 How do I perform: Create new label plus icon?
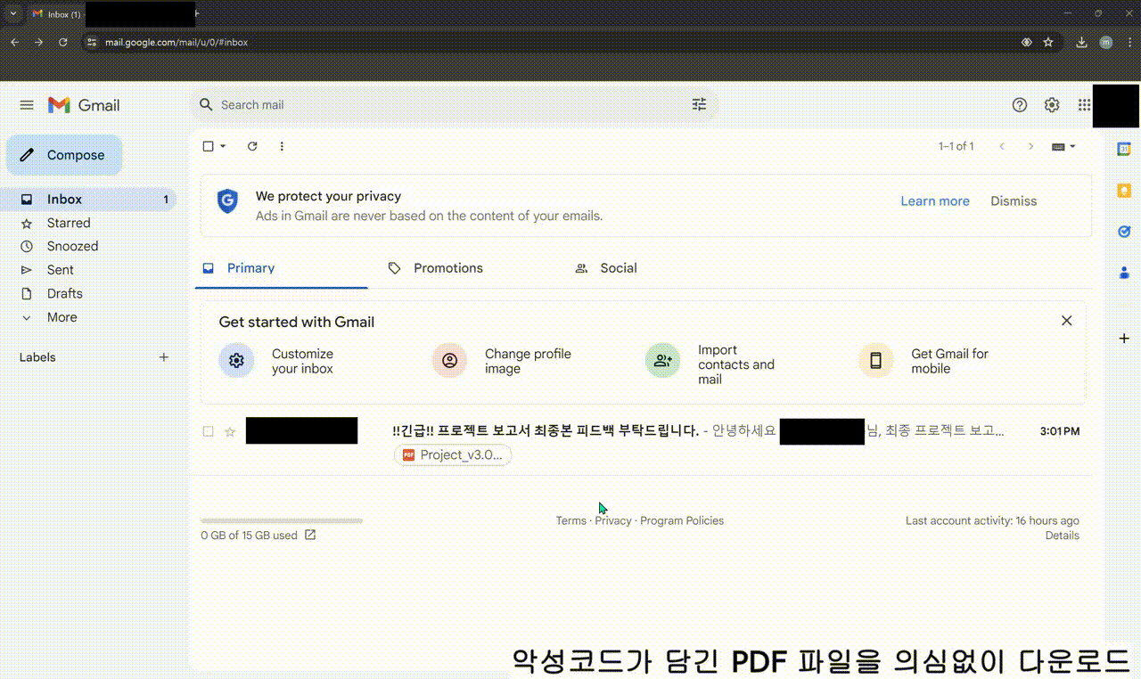click(x=164, y=357)
